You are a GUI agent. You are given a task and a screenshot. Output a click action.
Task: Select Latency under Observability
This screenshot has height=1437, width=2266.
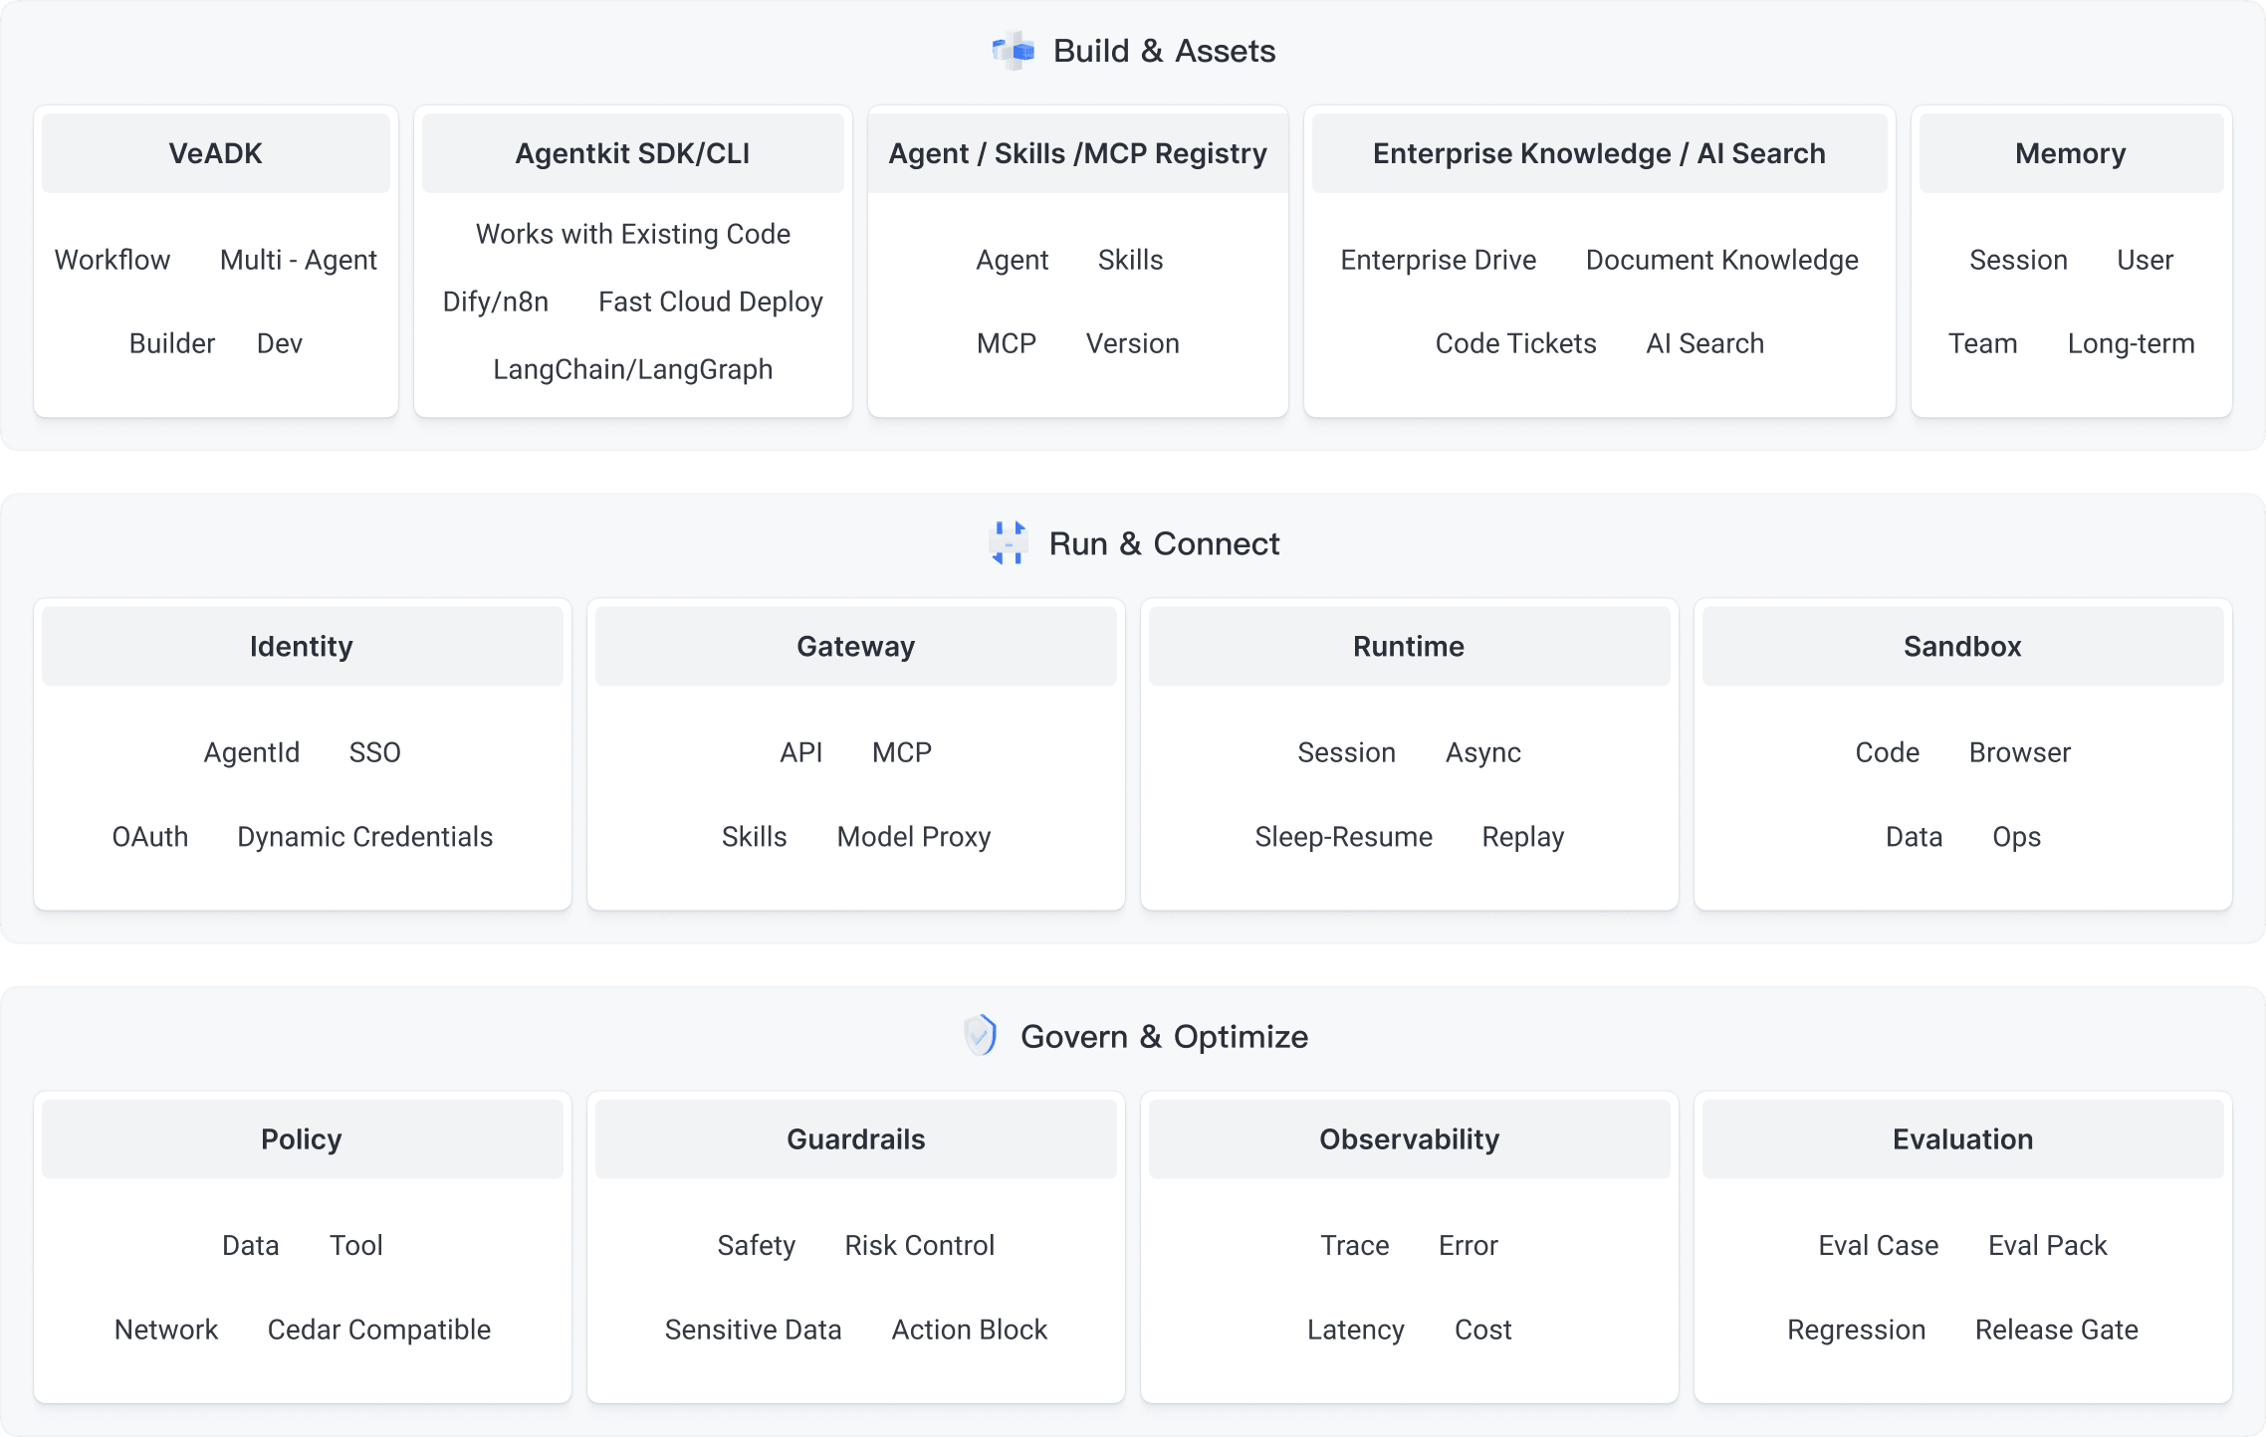[x=1356, y=1330]
